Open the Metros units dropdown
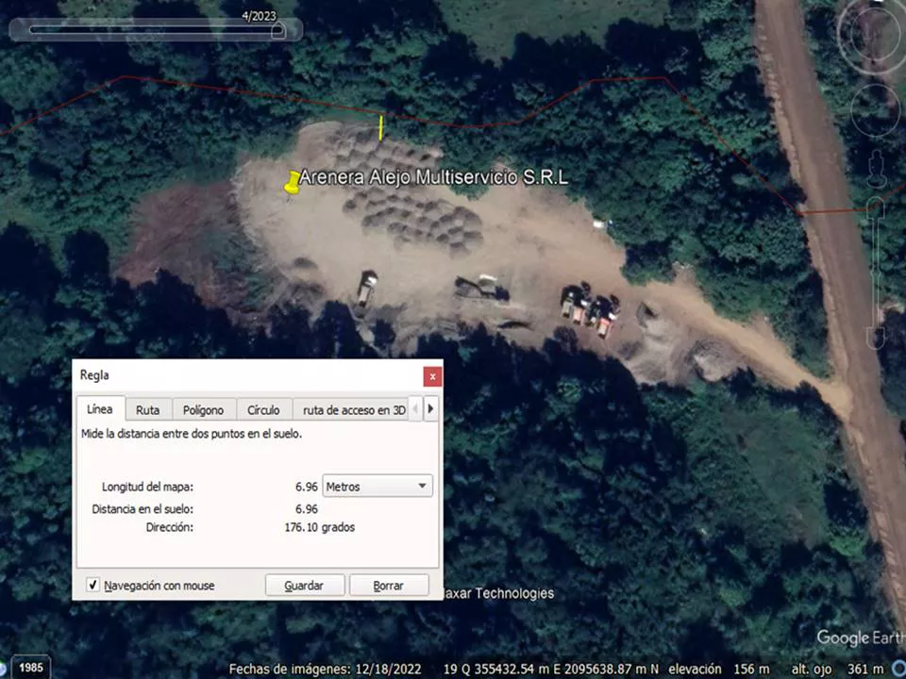The height and width of the screenshot is (679, 906). [377, 487]
